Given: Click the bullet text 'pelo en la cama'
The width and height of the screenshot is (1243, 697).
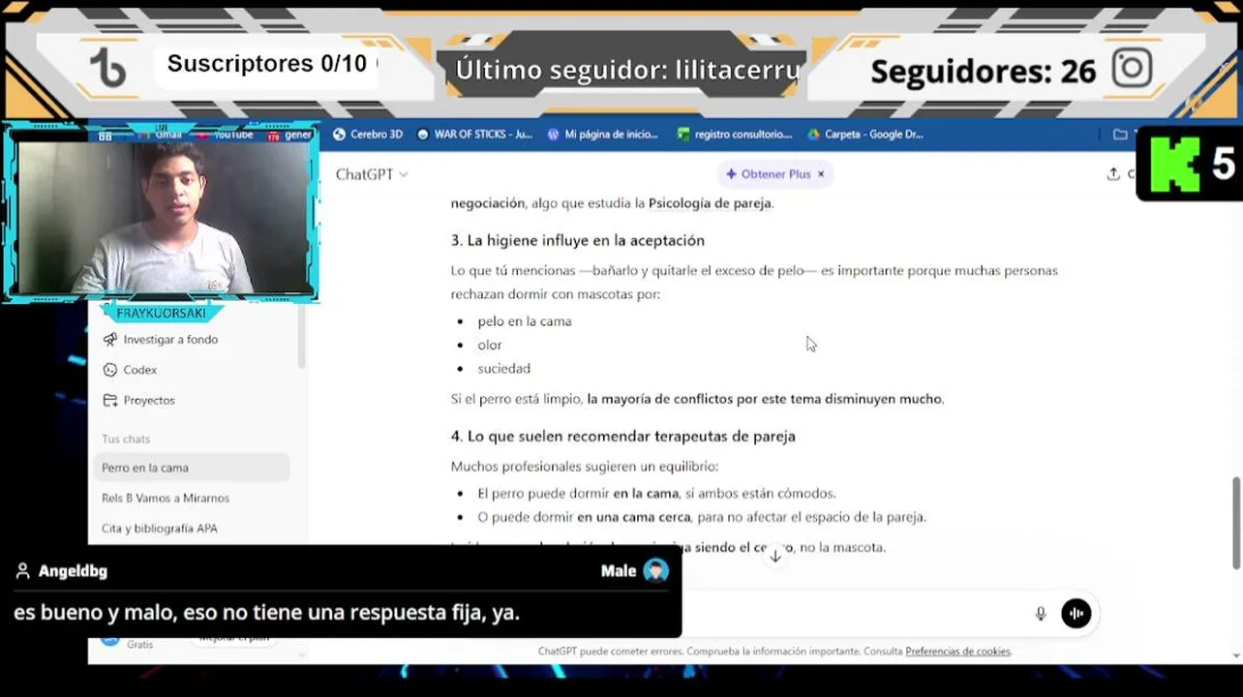Looking at the screenshot, I should pyautogui.click(x=524, y=321).
